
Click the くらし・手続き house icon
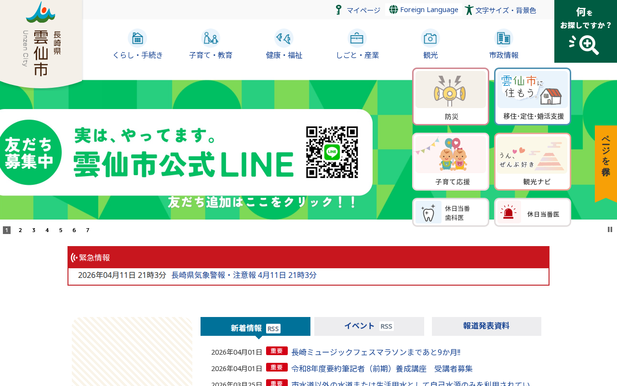pos(137,38)
